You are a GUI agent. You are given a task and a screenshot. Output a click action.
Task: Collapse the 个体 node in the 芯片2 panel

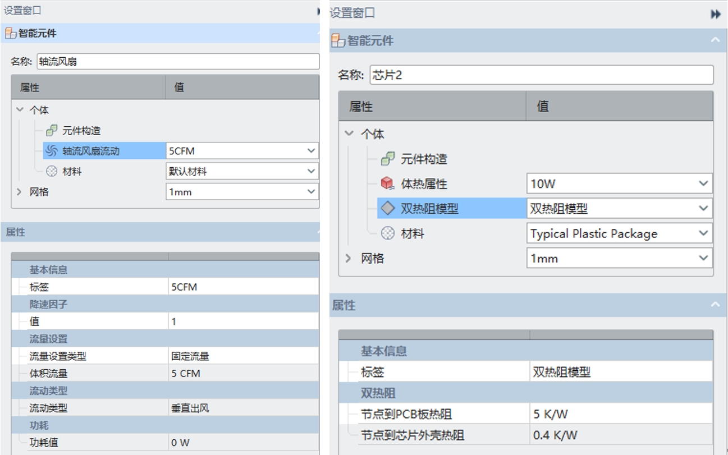(349, 134)
